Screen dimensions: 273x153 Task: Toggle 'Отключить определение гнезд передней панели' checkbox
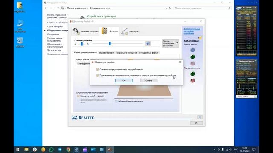(98, 69)
